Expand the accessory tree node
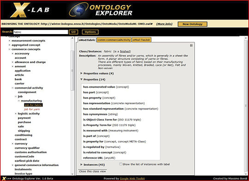This screenshot has width=249, height=181. coord(12,54)
